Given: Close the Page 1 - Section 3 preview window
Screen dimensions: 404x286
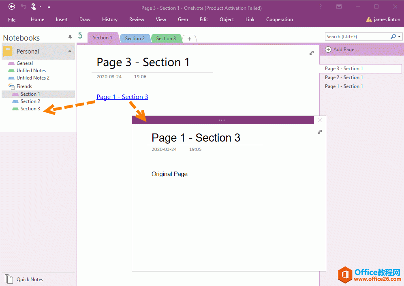Looking at the screenshot, I should pos(320,120).
